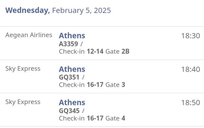Click the 18:50 departure time
204x128 pixels.
191,102
